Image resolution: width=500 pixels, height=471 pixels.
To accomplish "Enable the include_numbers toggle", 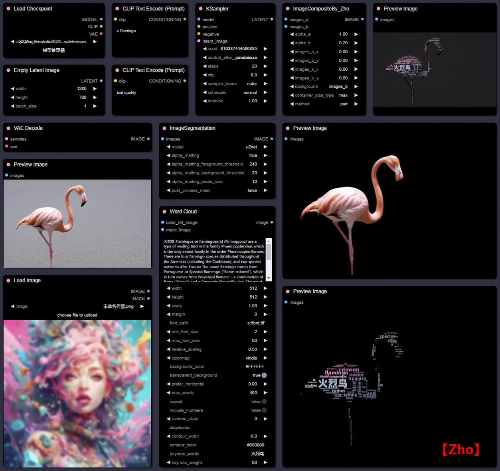I will [x=264, y=410].
